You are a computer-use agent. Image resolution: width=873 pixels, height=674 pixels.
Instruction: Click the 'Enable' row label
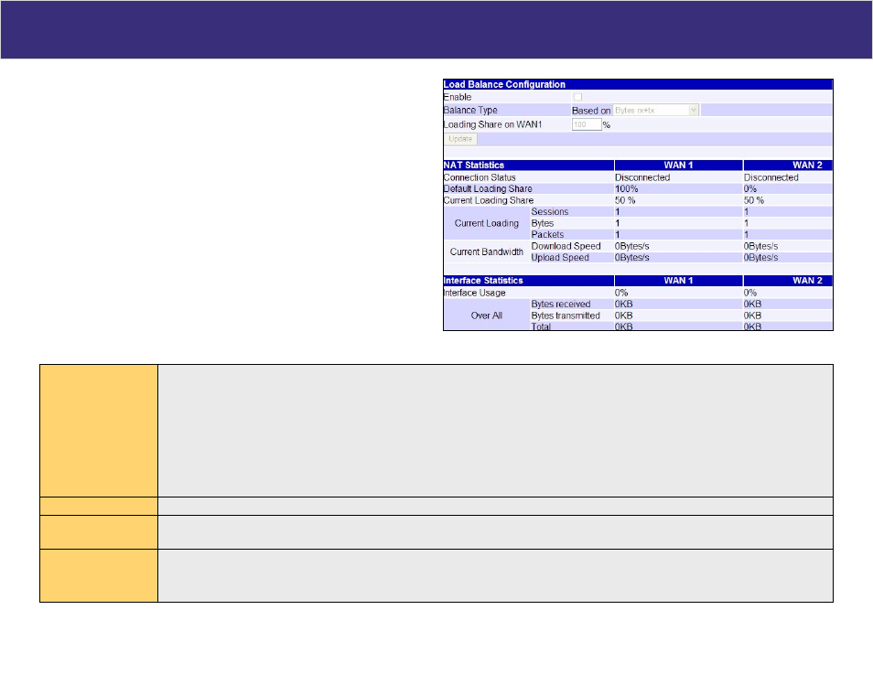pyautogui.click(x=458, y=97)
